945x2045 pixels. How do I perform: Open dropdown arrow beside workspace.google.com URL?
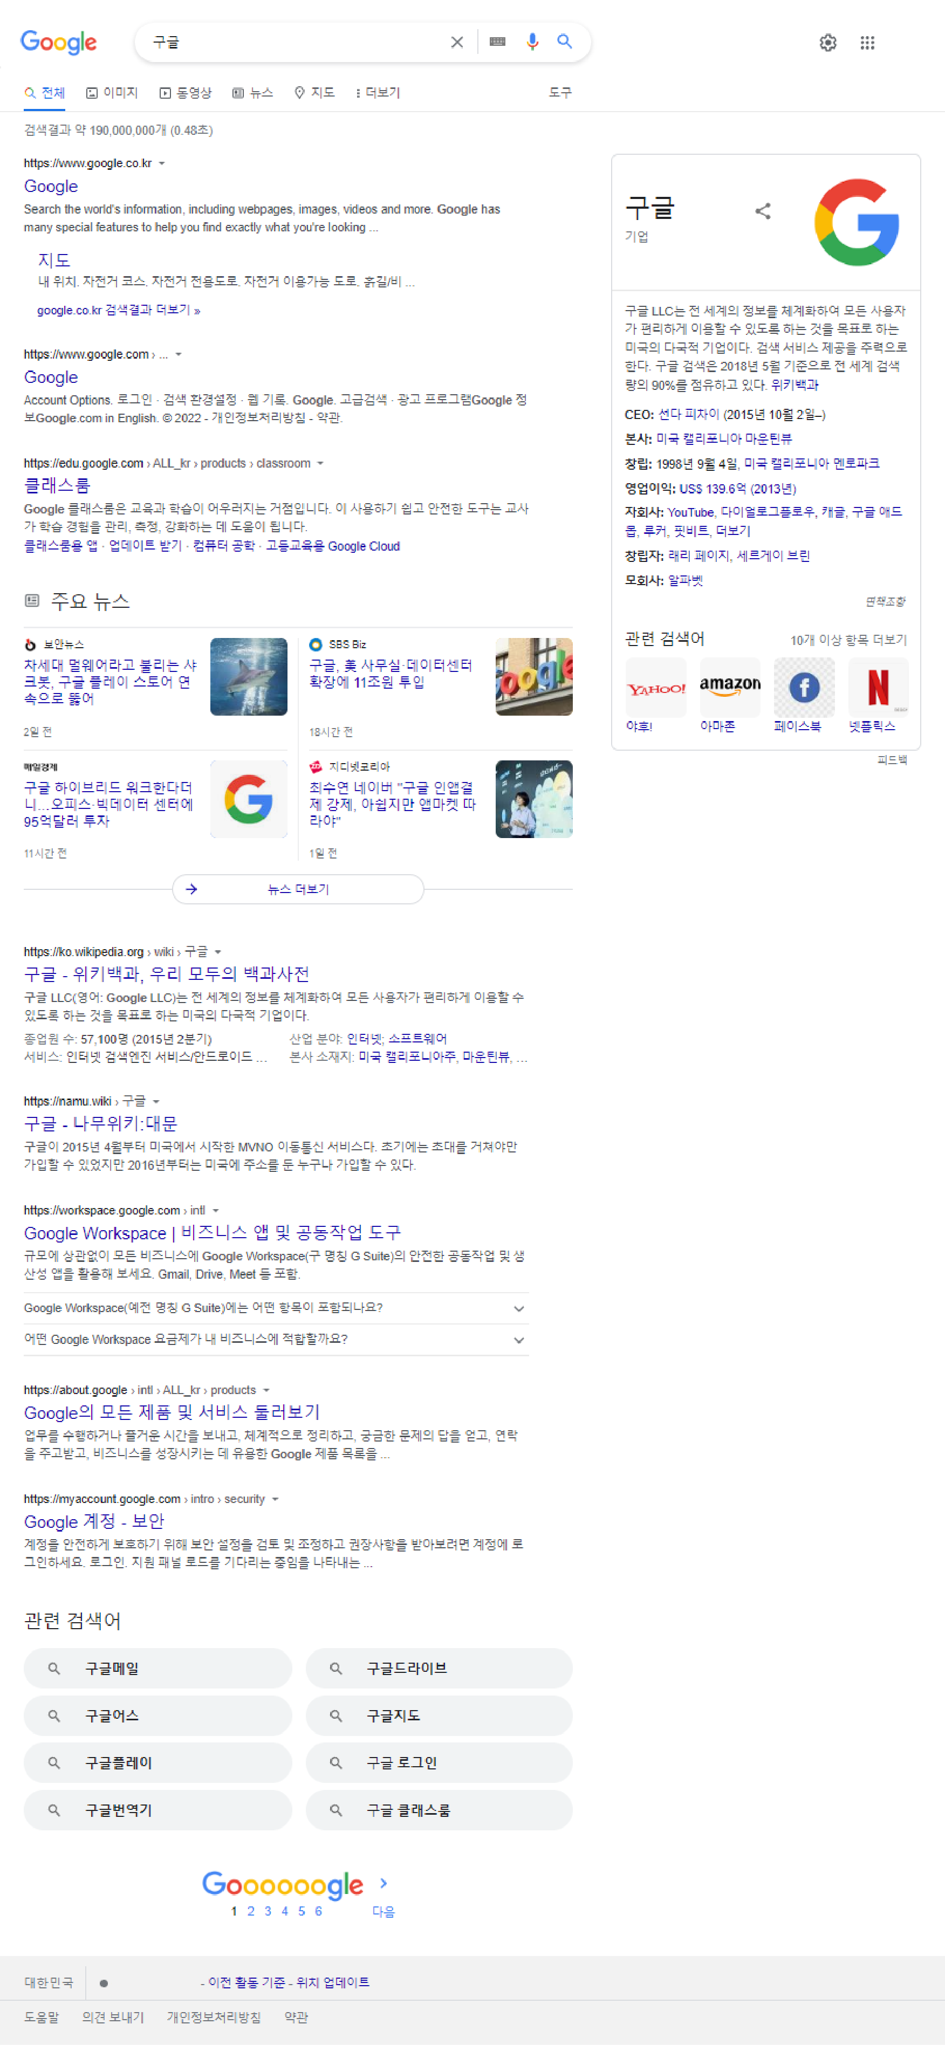215,1211
